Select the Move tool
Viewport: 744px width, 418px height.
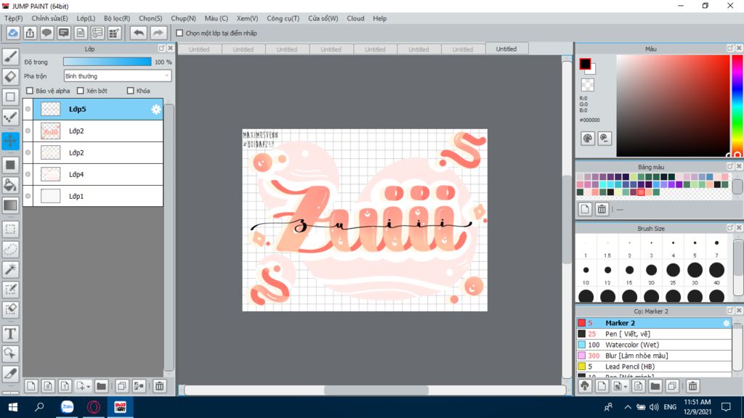click(10, 141)
